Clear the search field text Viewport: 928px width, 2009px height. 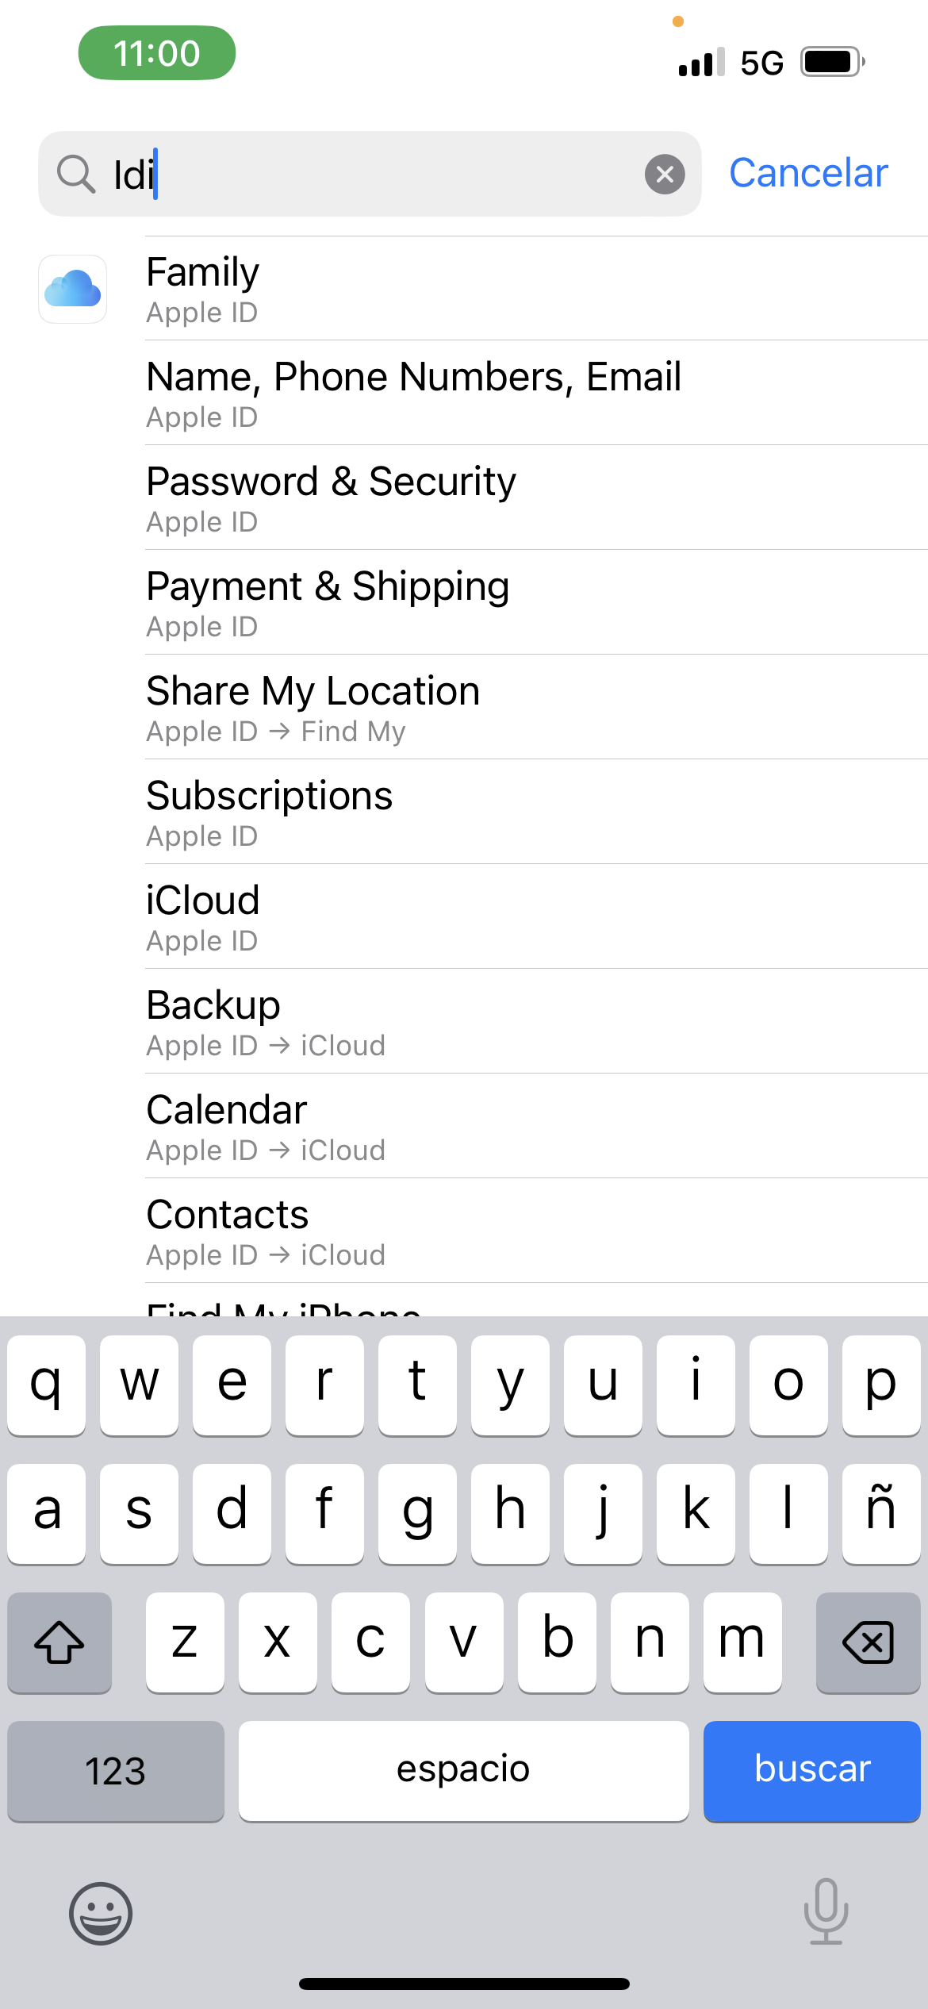click(665, 174)
